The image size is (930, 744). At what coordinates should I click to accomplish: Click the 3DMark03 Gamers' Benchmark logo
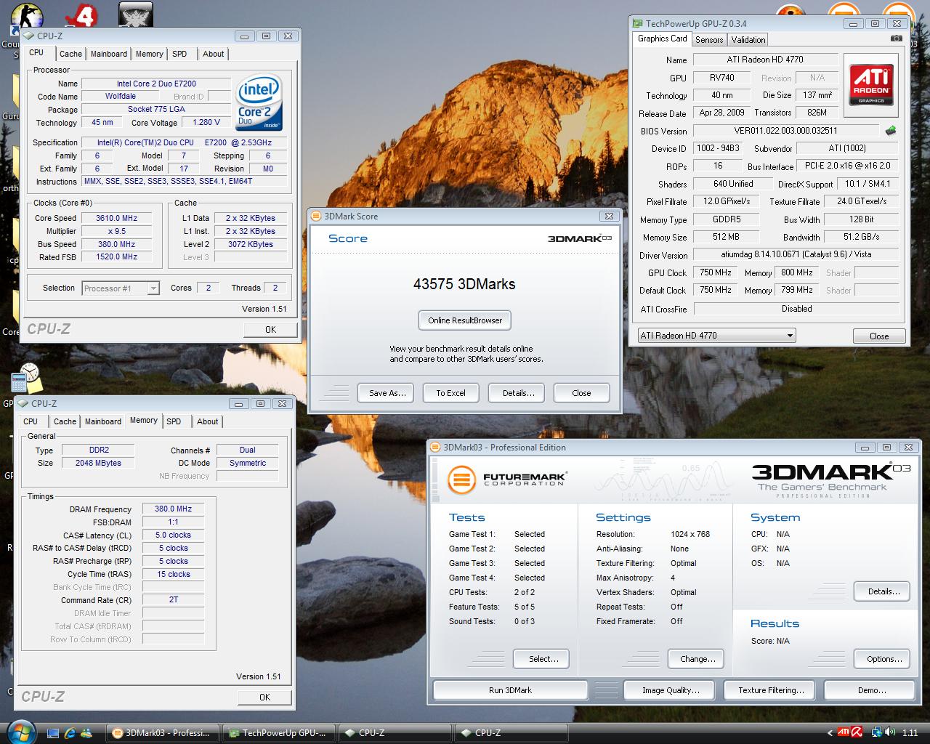tap(830, 480)
